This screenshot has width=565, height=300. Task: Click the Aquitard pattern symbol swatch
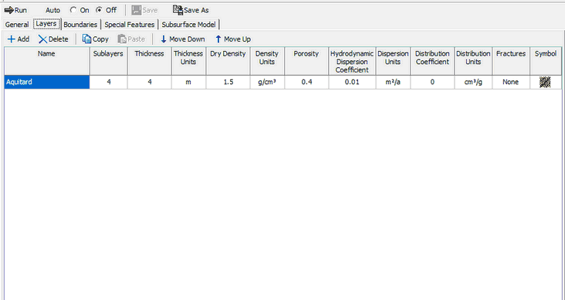click(545, 82)
